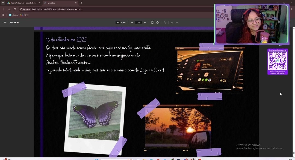Click the line starting 'Os dias não vendo'
Viewport: 295px width, 160px height.
99,48
